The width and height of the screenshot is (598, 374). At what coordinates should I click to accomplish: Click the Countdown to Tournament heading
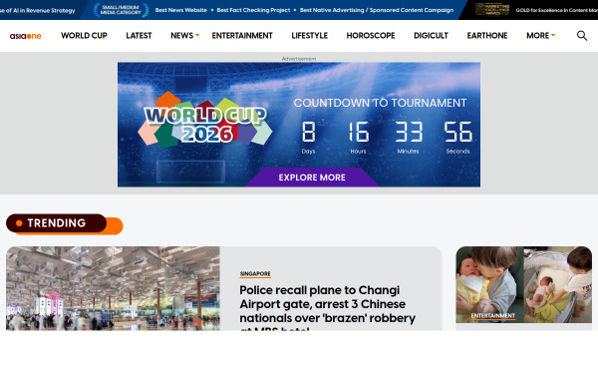(380, 103)
